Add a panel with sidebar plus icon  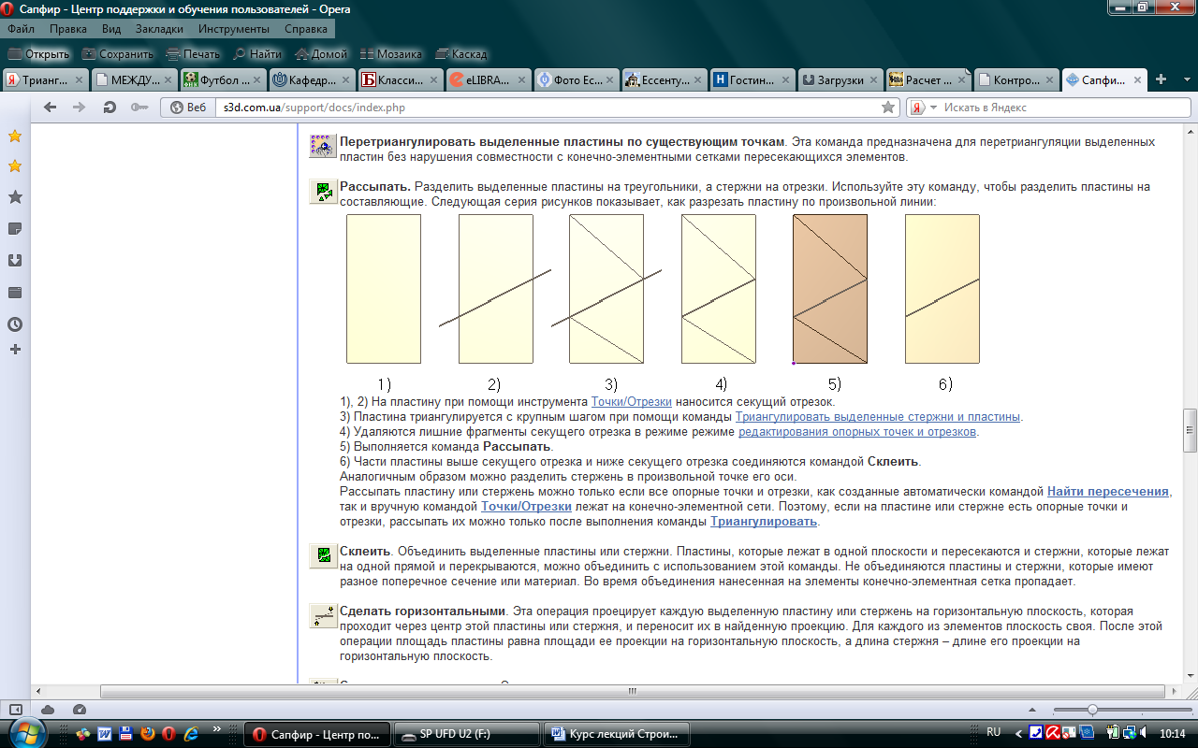[x=15, y=349]
